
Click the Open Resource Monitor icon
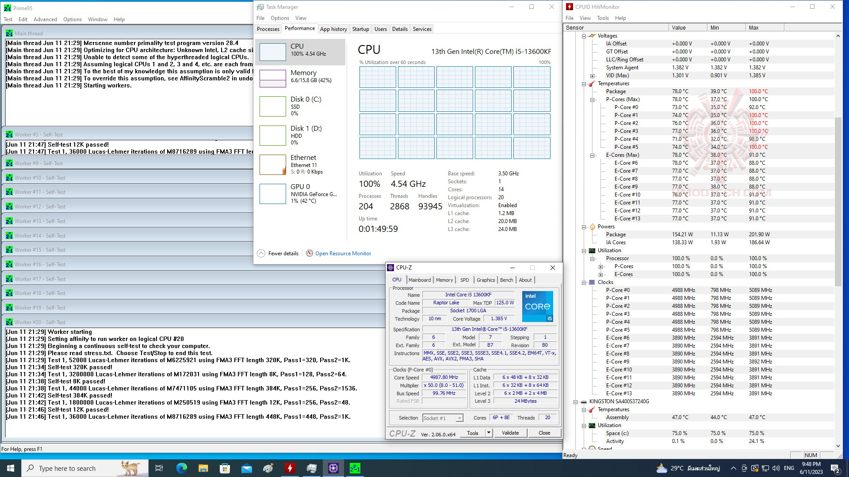coord(310,253)
